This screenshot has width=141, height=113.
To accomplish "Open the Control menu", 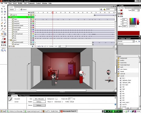I will click(38, 3).
